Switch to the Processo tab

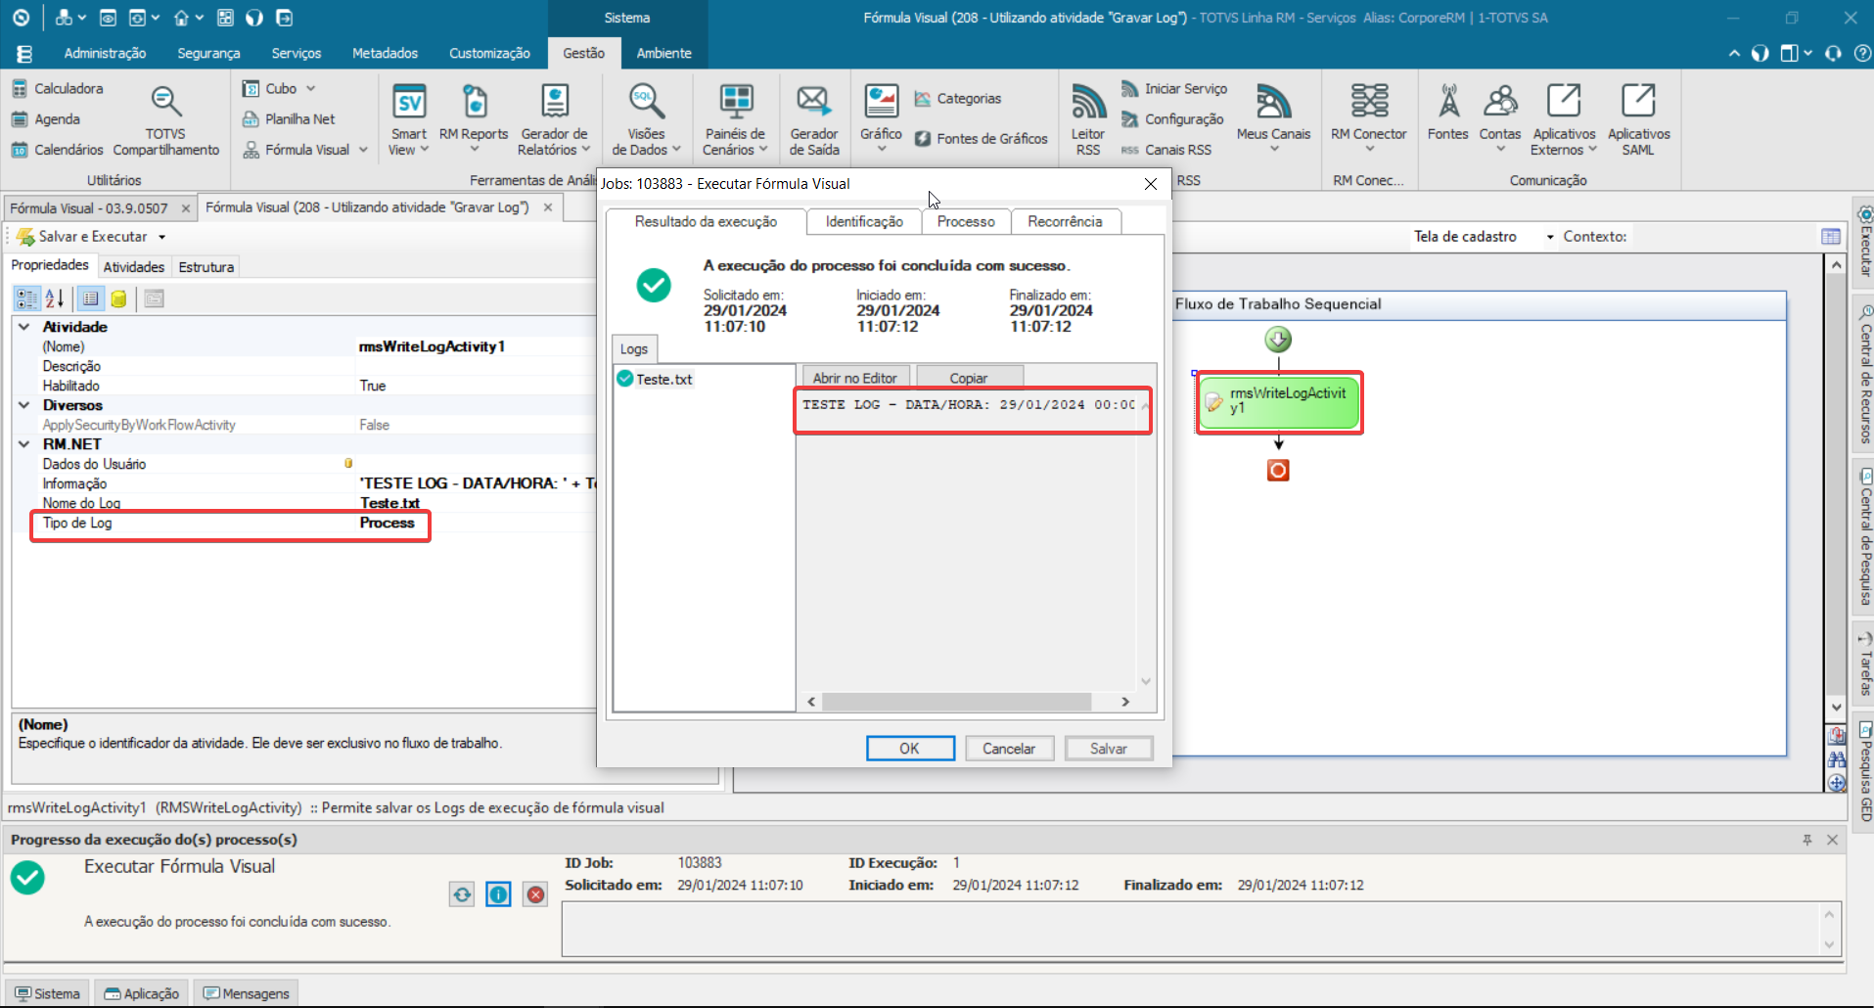point(966,222)
